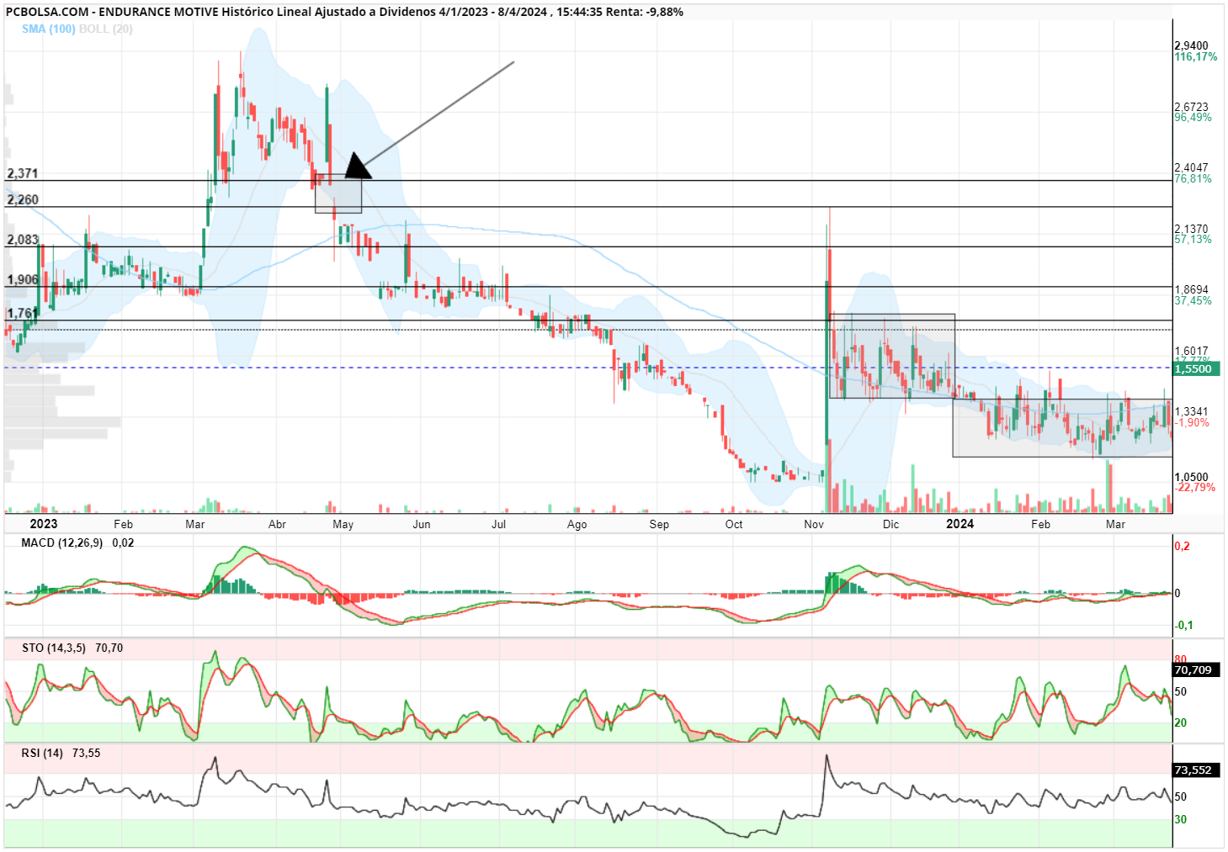Click the 116,17% percentage label
The height and width of the screenshot is (852, 1228).
click(1196, 56)
